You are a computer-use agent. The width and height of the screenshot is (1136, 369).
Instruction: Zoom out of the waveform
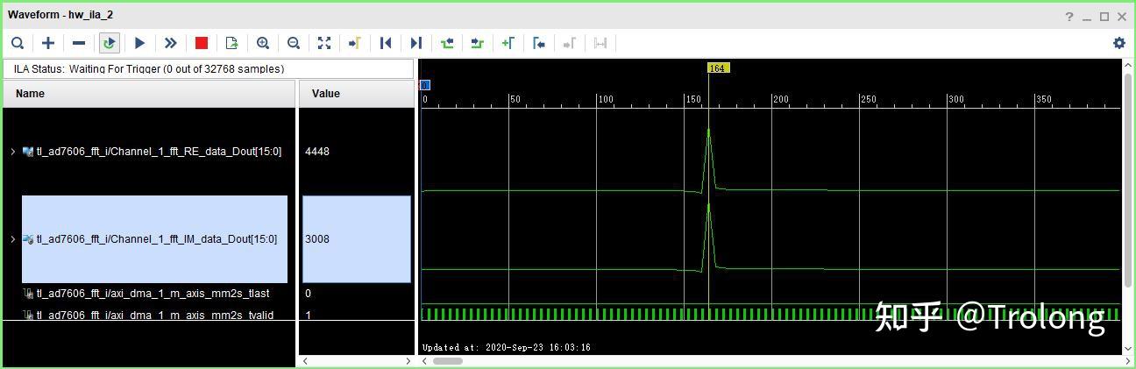294,43
